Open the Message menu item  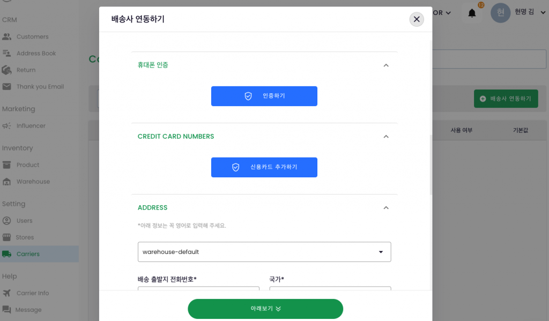(28, 310)
